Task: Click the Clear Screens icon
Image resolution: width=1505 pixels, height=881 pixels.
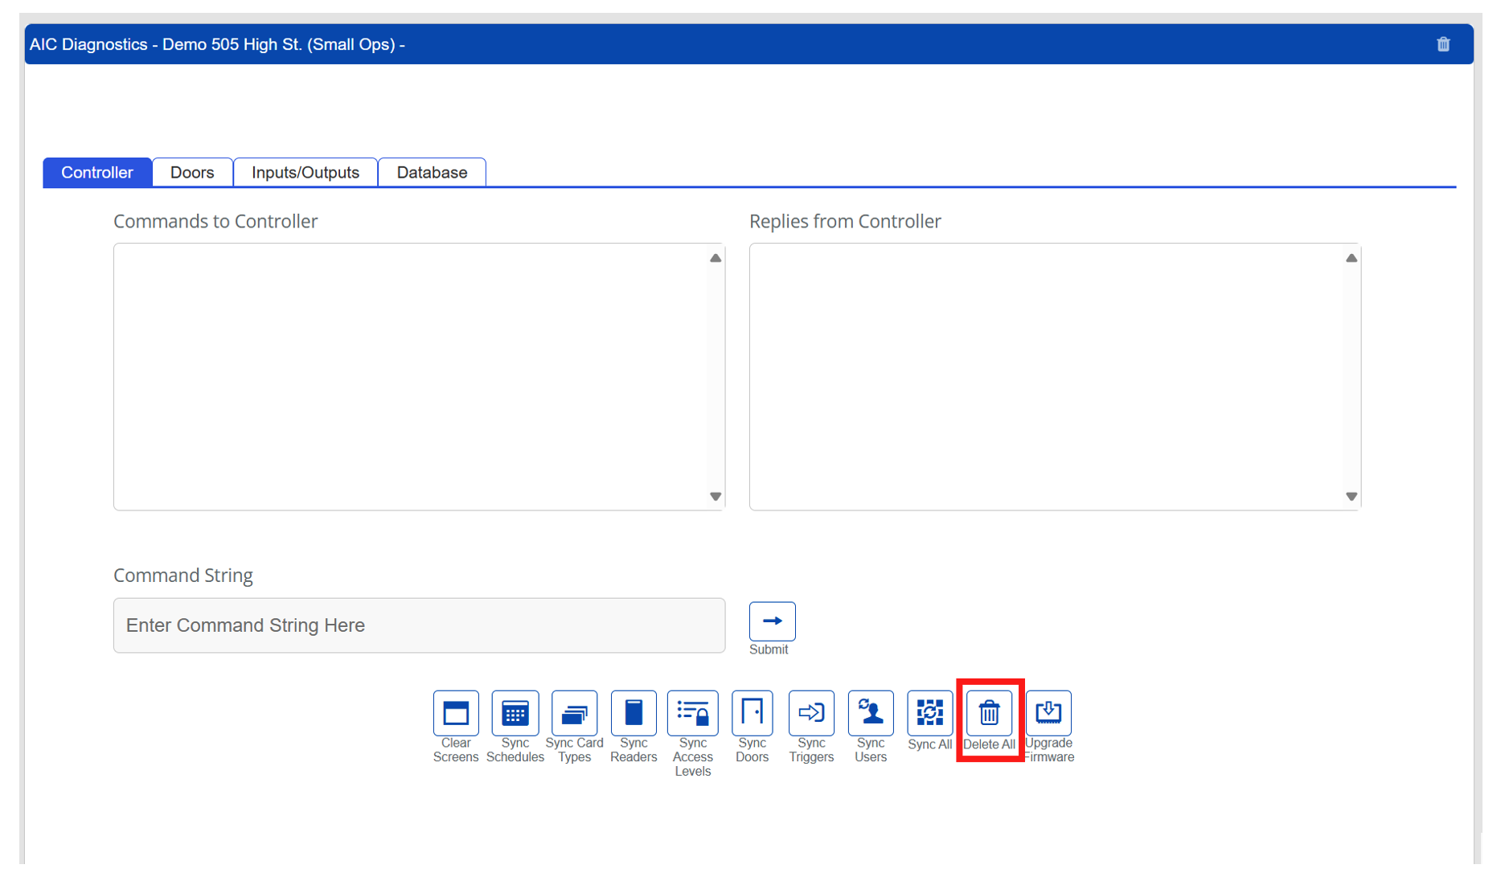Action: tap(456, 713)
